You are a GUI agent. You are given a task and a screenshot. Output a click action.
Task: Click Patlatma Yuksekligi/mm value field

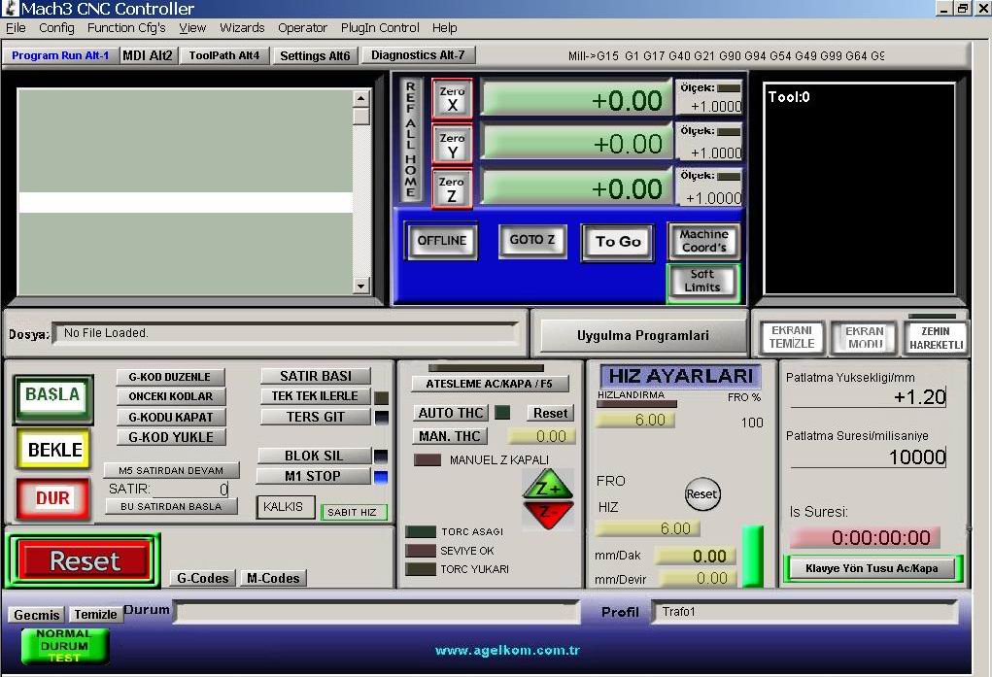coord(868,396)
